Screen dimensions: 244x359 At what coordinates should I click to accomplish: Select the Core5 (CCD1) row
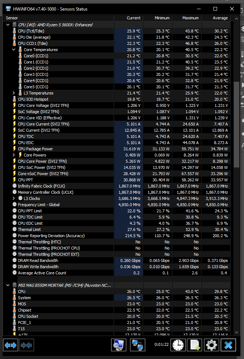point(117,87)
